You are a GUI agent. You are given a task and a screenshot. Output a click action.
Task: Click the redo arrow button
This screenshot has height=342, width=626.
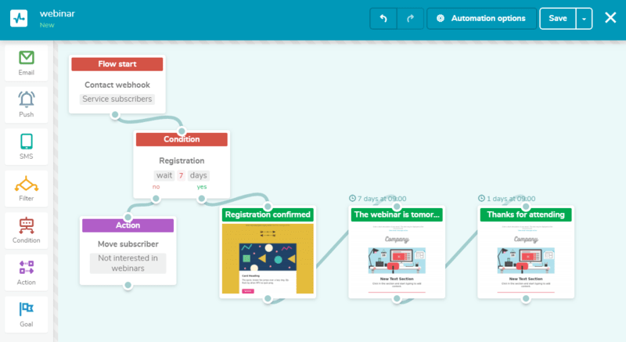click(x=410, y=18)
